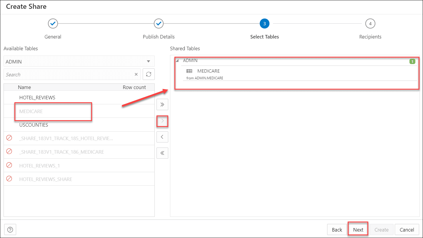Click the restricted icon next to HOTEL_REVIEWS_SHARE
Viewport: 423px width, 238px height.
[9, 179]
